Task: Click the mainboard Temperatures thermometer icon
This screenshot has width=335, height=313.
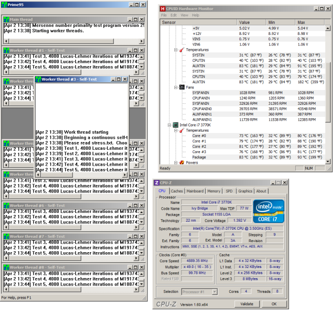Action: coord(182,50)
